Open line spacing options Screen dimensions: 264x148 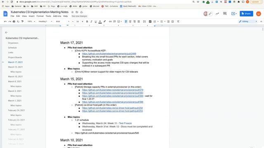coord(144,21)
